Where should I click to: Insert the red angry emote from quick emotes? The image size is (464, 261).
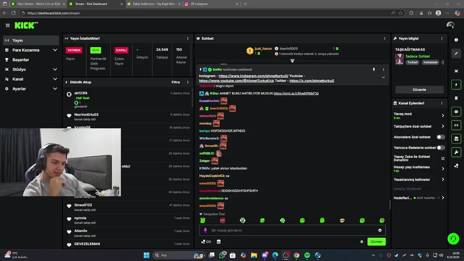[223, 220]
